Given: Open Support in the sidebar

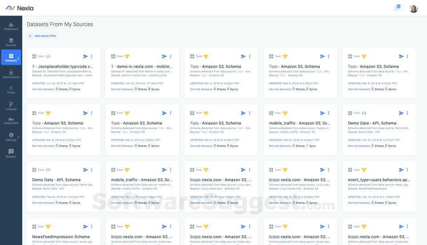Looking at the screenshot, I should [11, 153].
